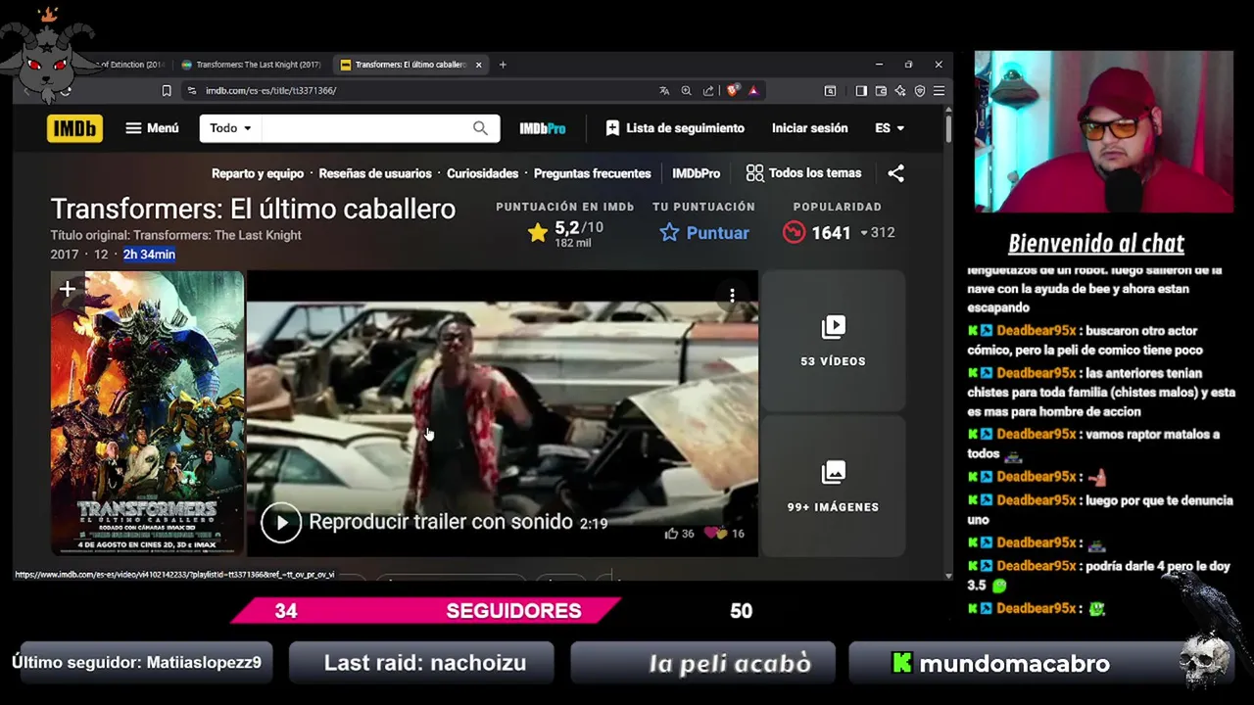The width and height of the screenshot is (1254, 705).
Task: Click the search magnifier icon
Action: (480, 128)
